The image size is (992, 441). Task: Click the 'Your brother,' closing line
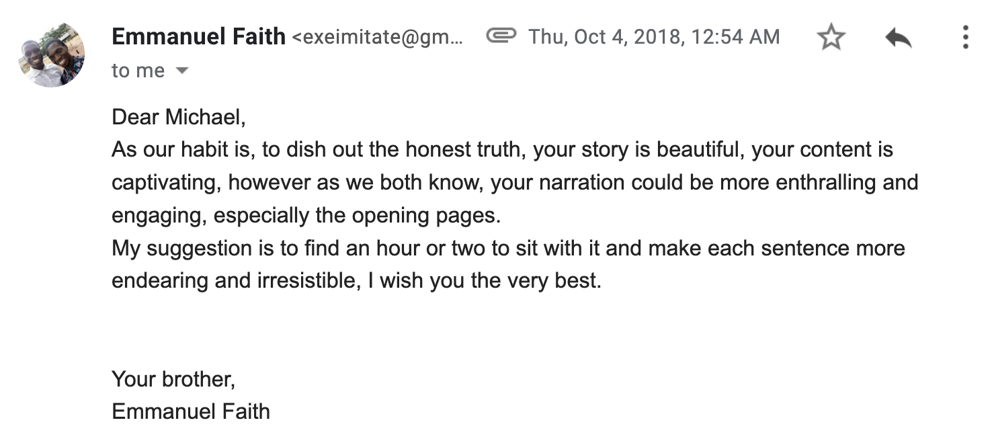click(x=173, y=379)
